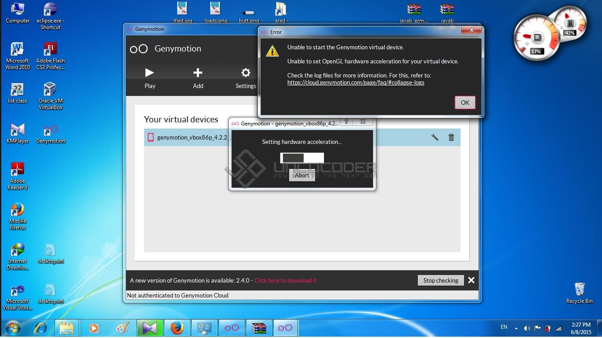Click the help question mark on progress dialog
The image size is (602, 338).
pos(346,122)
